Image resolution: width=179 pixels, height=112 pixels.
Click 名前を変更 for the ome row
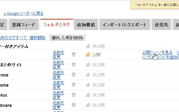pos(58,85)
